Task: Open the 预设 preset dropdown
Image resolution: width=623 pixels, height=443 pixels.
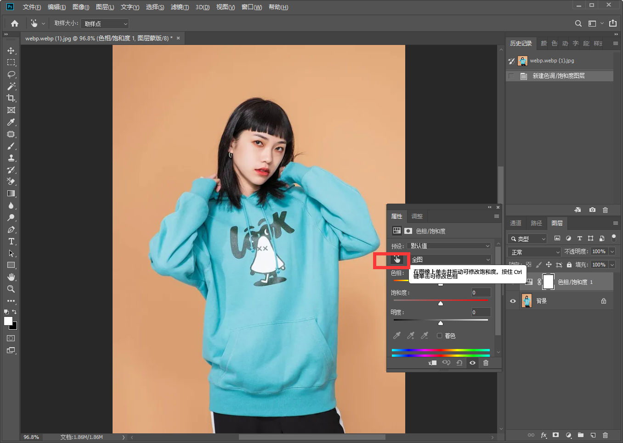Action: click(x=449, y=246)
